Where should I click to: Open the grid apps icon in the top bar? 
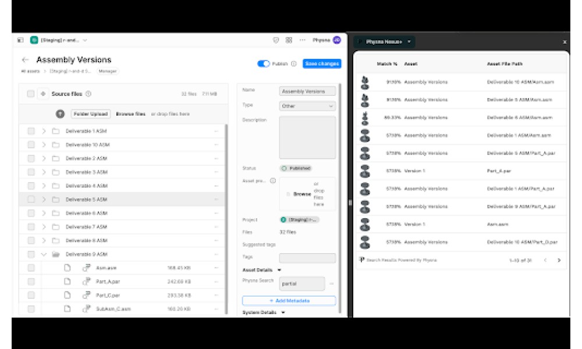289,40
